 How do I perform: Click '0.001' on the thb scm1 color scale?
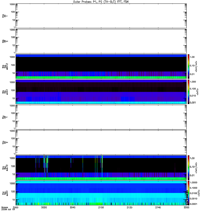[x=193, y=103]
